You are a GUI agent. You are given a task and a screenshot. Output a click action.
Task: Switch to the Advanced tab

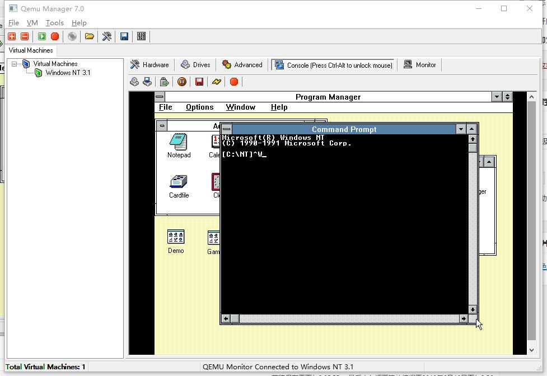(x=242, y=65)
